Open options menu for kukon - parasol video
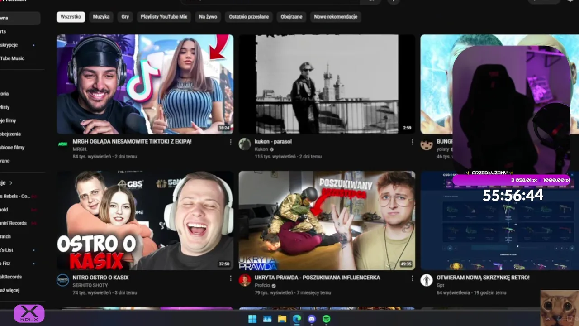Image resolution: width=579 pixels, height=326 pixels. pyautogui.click(x=412, y=142)
